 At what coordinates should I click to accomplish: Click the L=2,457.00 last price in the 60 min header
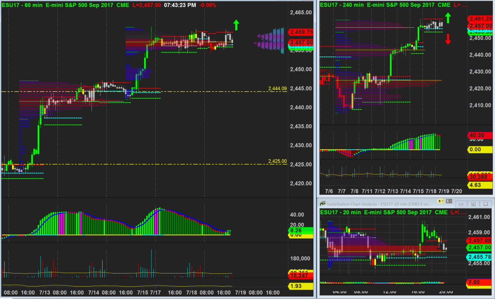pos(147,5)
